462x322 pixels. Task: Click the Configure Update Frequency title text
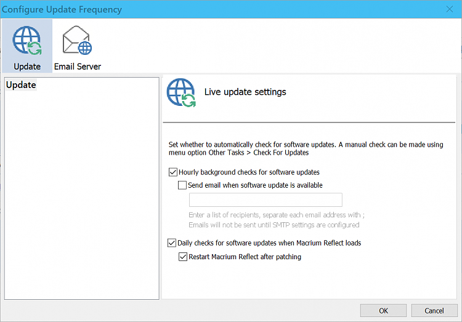coord(62,9)
